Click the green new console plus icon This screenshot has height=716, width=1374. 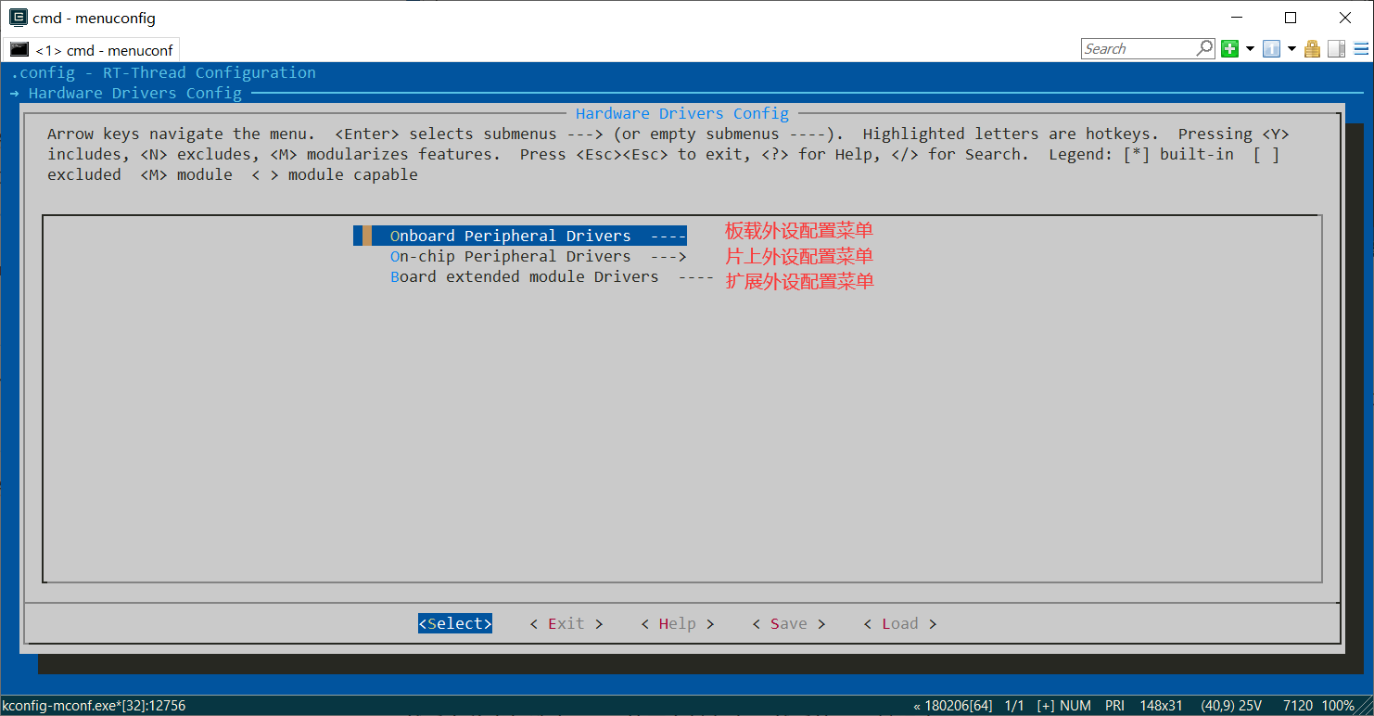tap(1229, 49)
